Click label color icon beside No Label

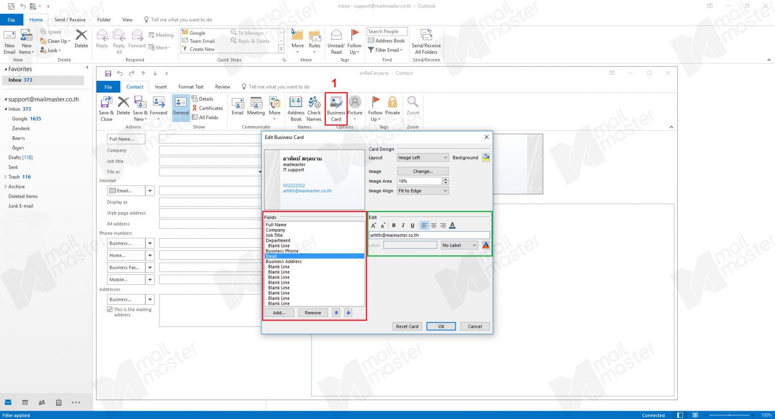[x=486, y=245]
